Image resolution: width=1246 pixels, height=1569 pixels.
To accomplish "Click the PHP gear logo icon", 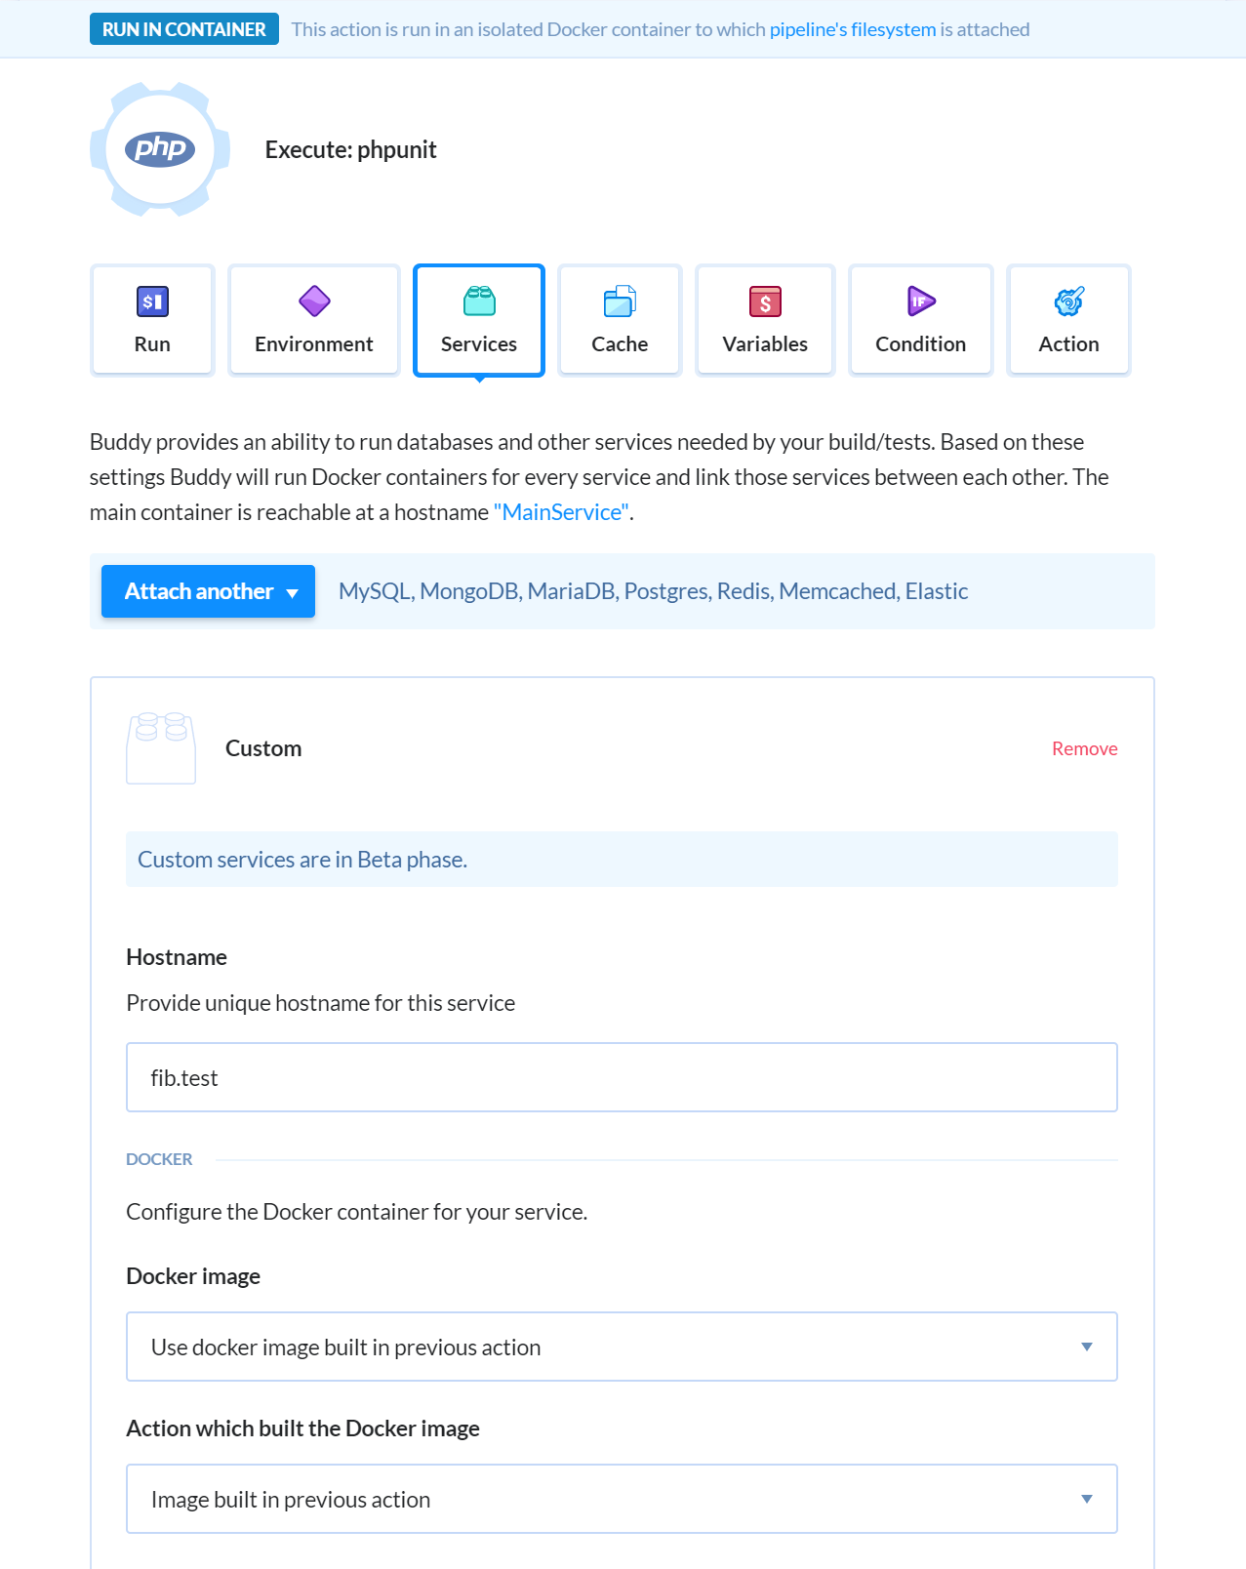I will pos(160,149).
